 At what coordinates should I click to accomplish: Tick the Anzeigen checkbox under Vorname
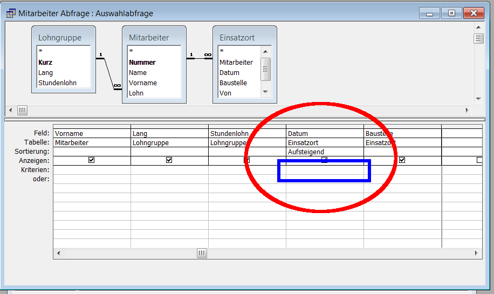[x=91, y=160]
